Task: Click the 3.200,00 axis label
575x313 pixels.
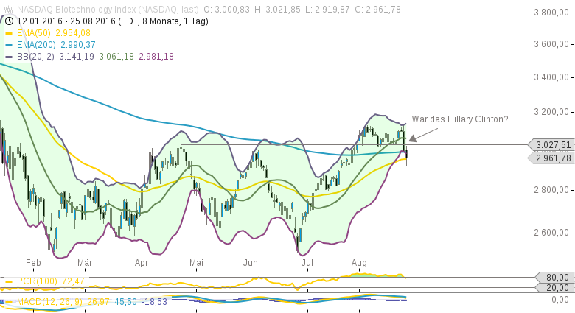Action: [551, 111]
